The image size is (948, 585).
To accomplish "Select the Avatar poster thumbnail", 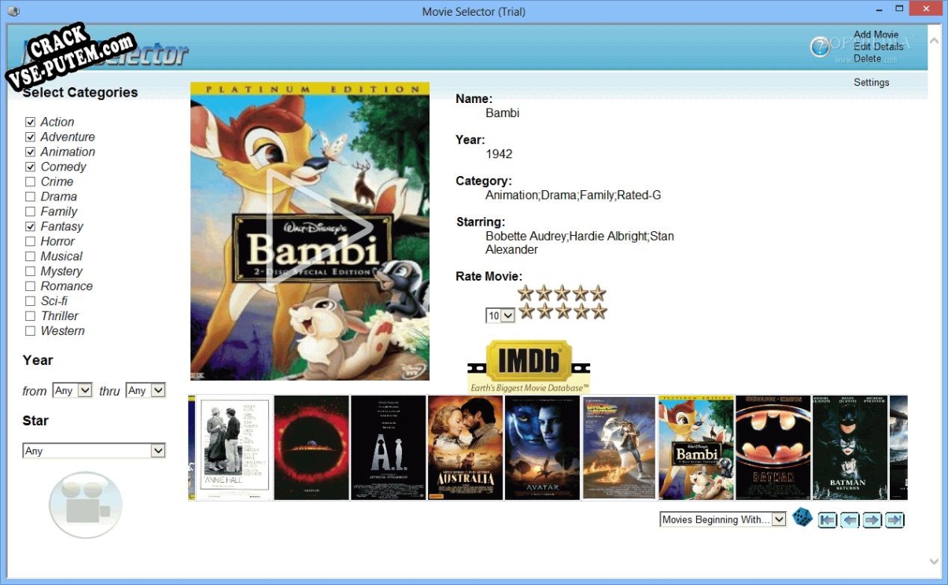I will [542, 447].
